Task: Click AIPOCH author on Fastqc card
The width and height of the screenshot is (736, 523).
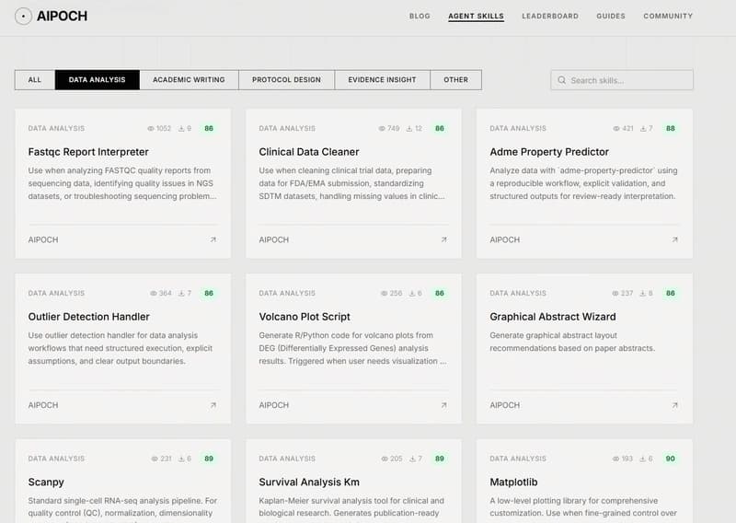Action: [x=43, y=239]
